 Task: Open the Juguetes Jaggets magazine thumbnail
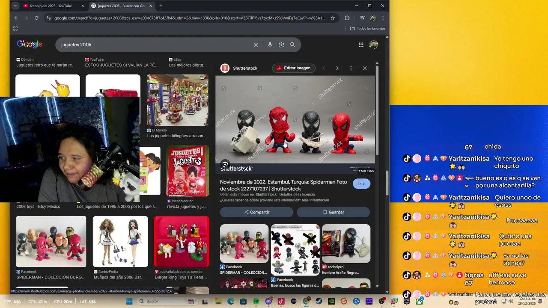[x=188, y=171]
